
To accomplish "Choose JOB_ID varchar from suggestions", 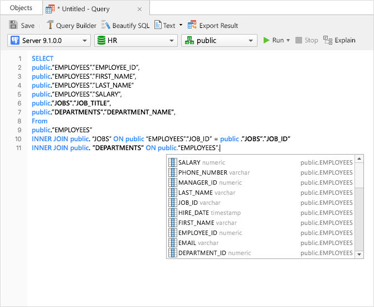I will (260, 203).
